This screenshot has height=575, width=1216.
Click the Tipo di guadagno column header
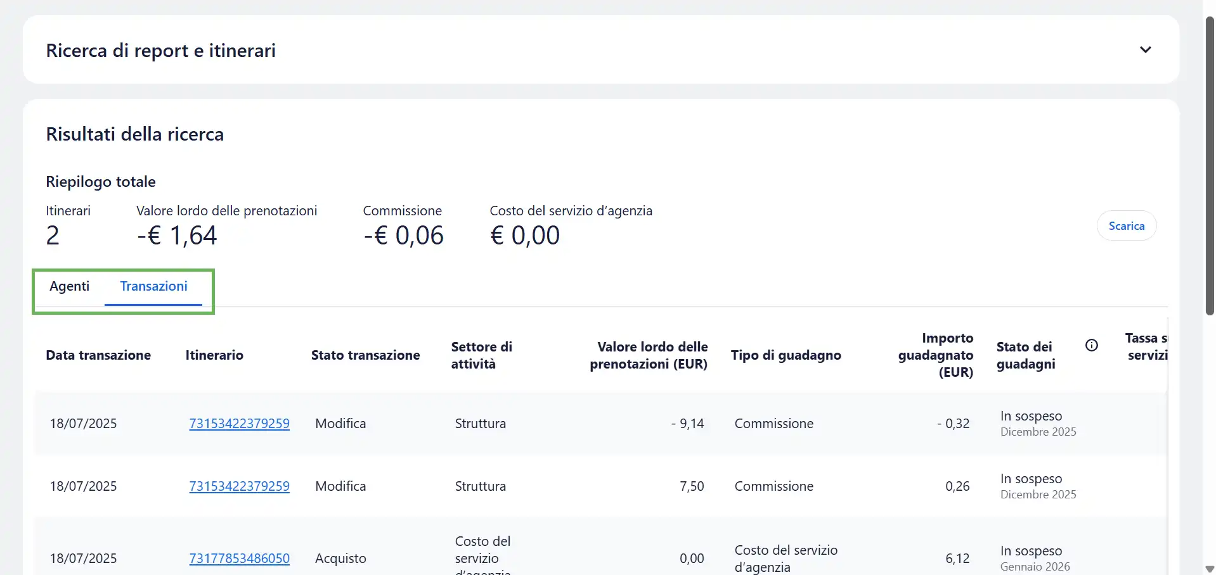pos(786,355)
